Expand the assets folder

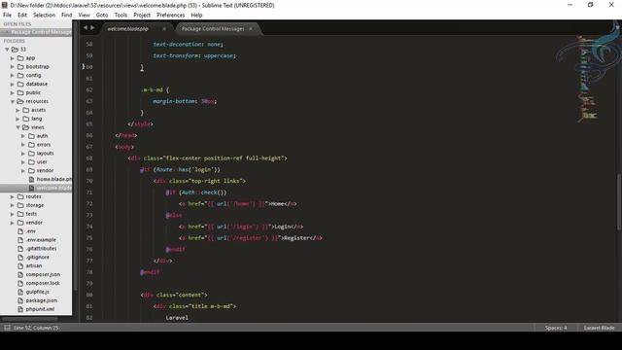pyautogui.click(x=17, y=110)
